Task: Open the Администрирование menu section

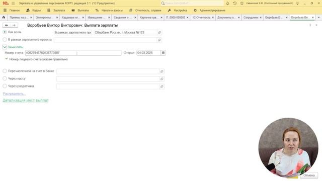Action: point(209,10)
